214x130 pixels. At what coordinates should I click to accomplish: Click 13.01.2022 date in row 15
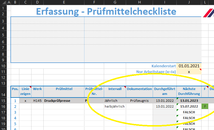click(165, 101)
